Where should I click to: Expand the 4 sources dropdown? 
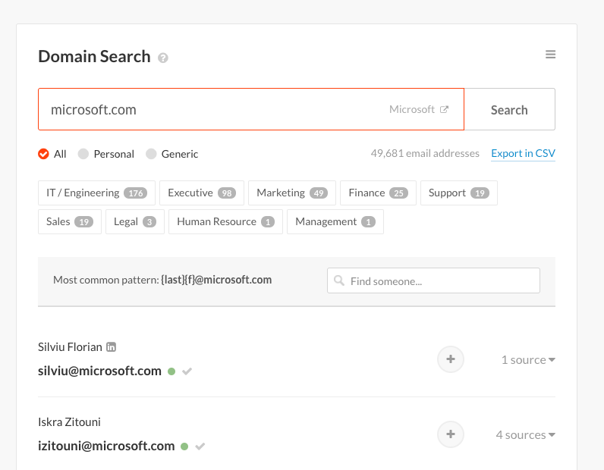point(525,434)
